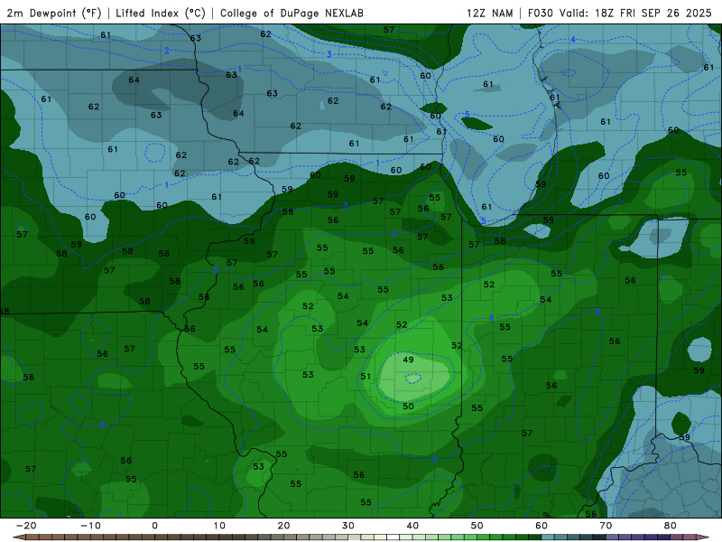The width and height of the screenshot is (722, 542).
Task: Click the -20 label on color scale
Action: tap(26, 526)
